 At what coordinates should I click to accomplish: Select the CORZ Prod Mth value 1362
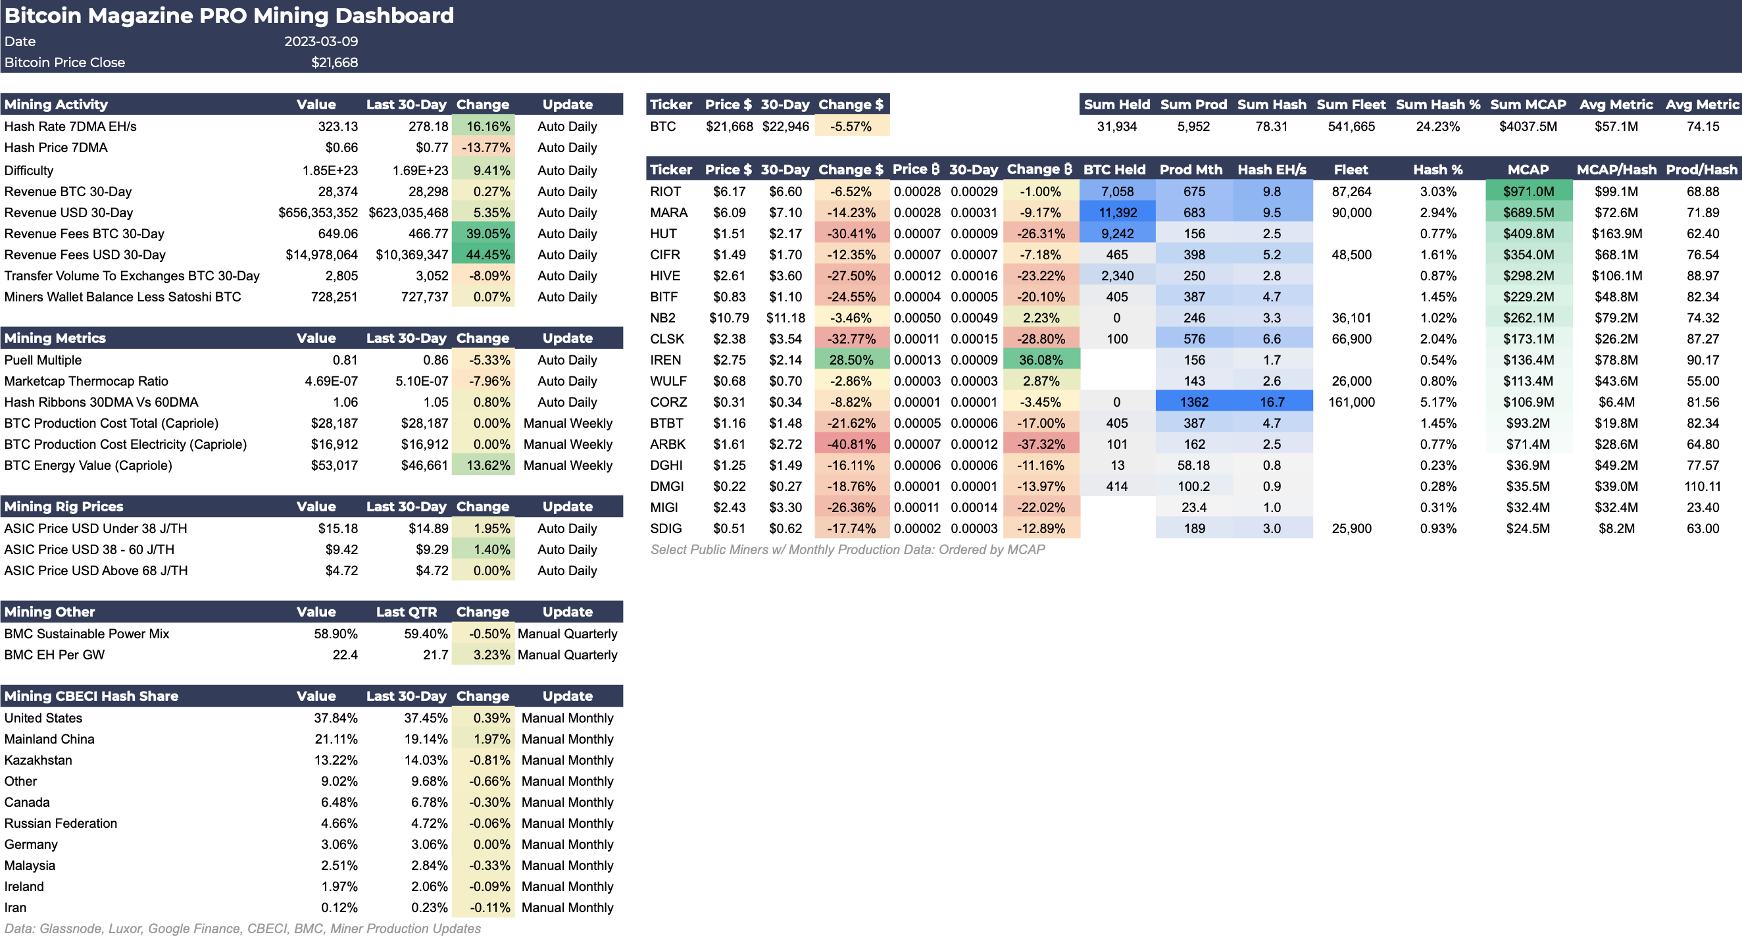1193,402
